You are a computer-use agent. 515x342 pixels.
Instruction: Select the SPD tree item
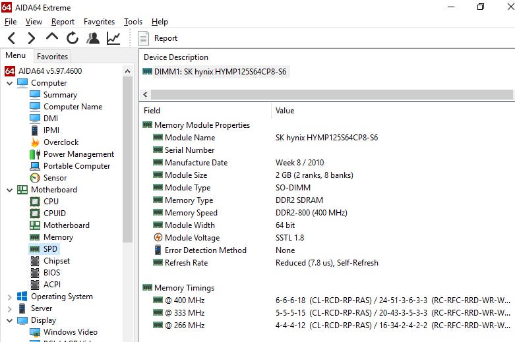(x=44, y=249)
